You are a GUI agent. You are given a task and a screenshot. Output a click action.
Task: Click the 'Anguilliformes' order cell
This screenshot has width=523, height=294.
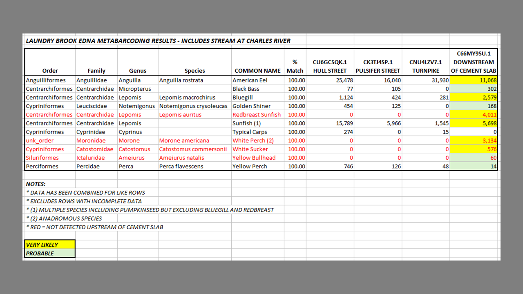(50, 80)
